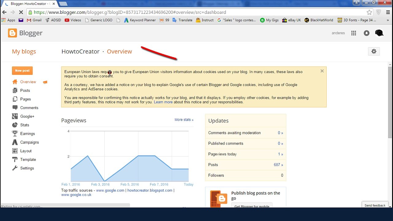Open Overview in the sidebar
Screen dimensions: 393x221
[28, 82]
